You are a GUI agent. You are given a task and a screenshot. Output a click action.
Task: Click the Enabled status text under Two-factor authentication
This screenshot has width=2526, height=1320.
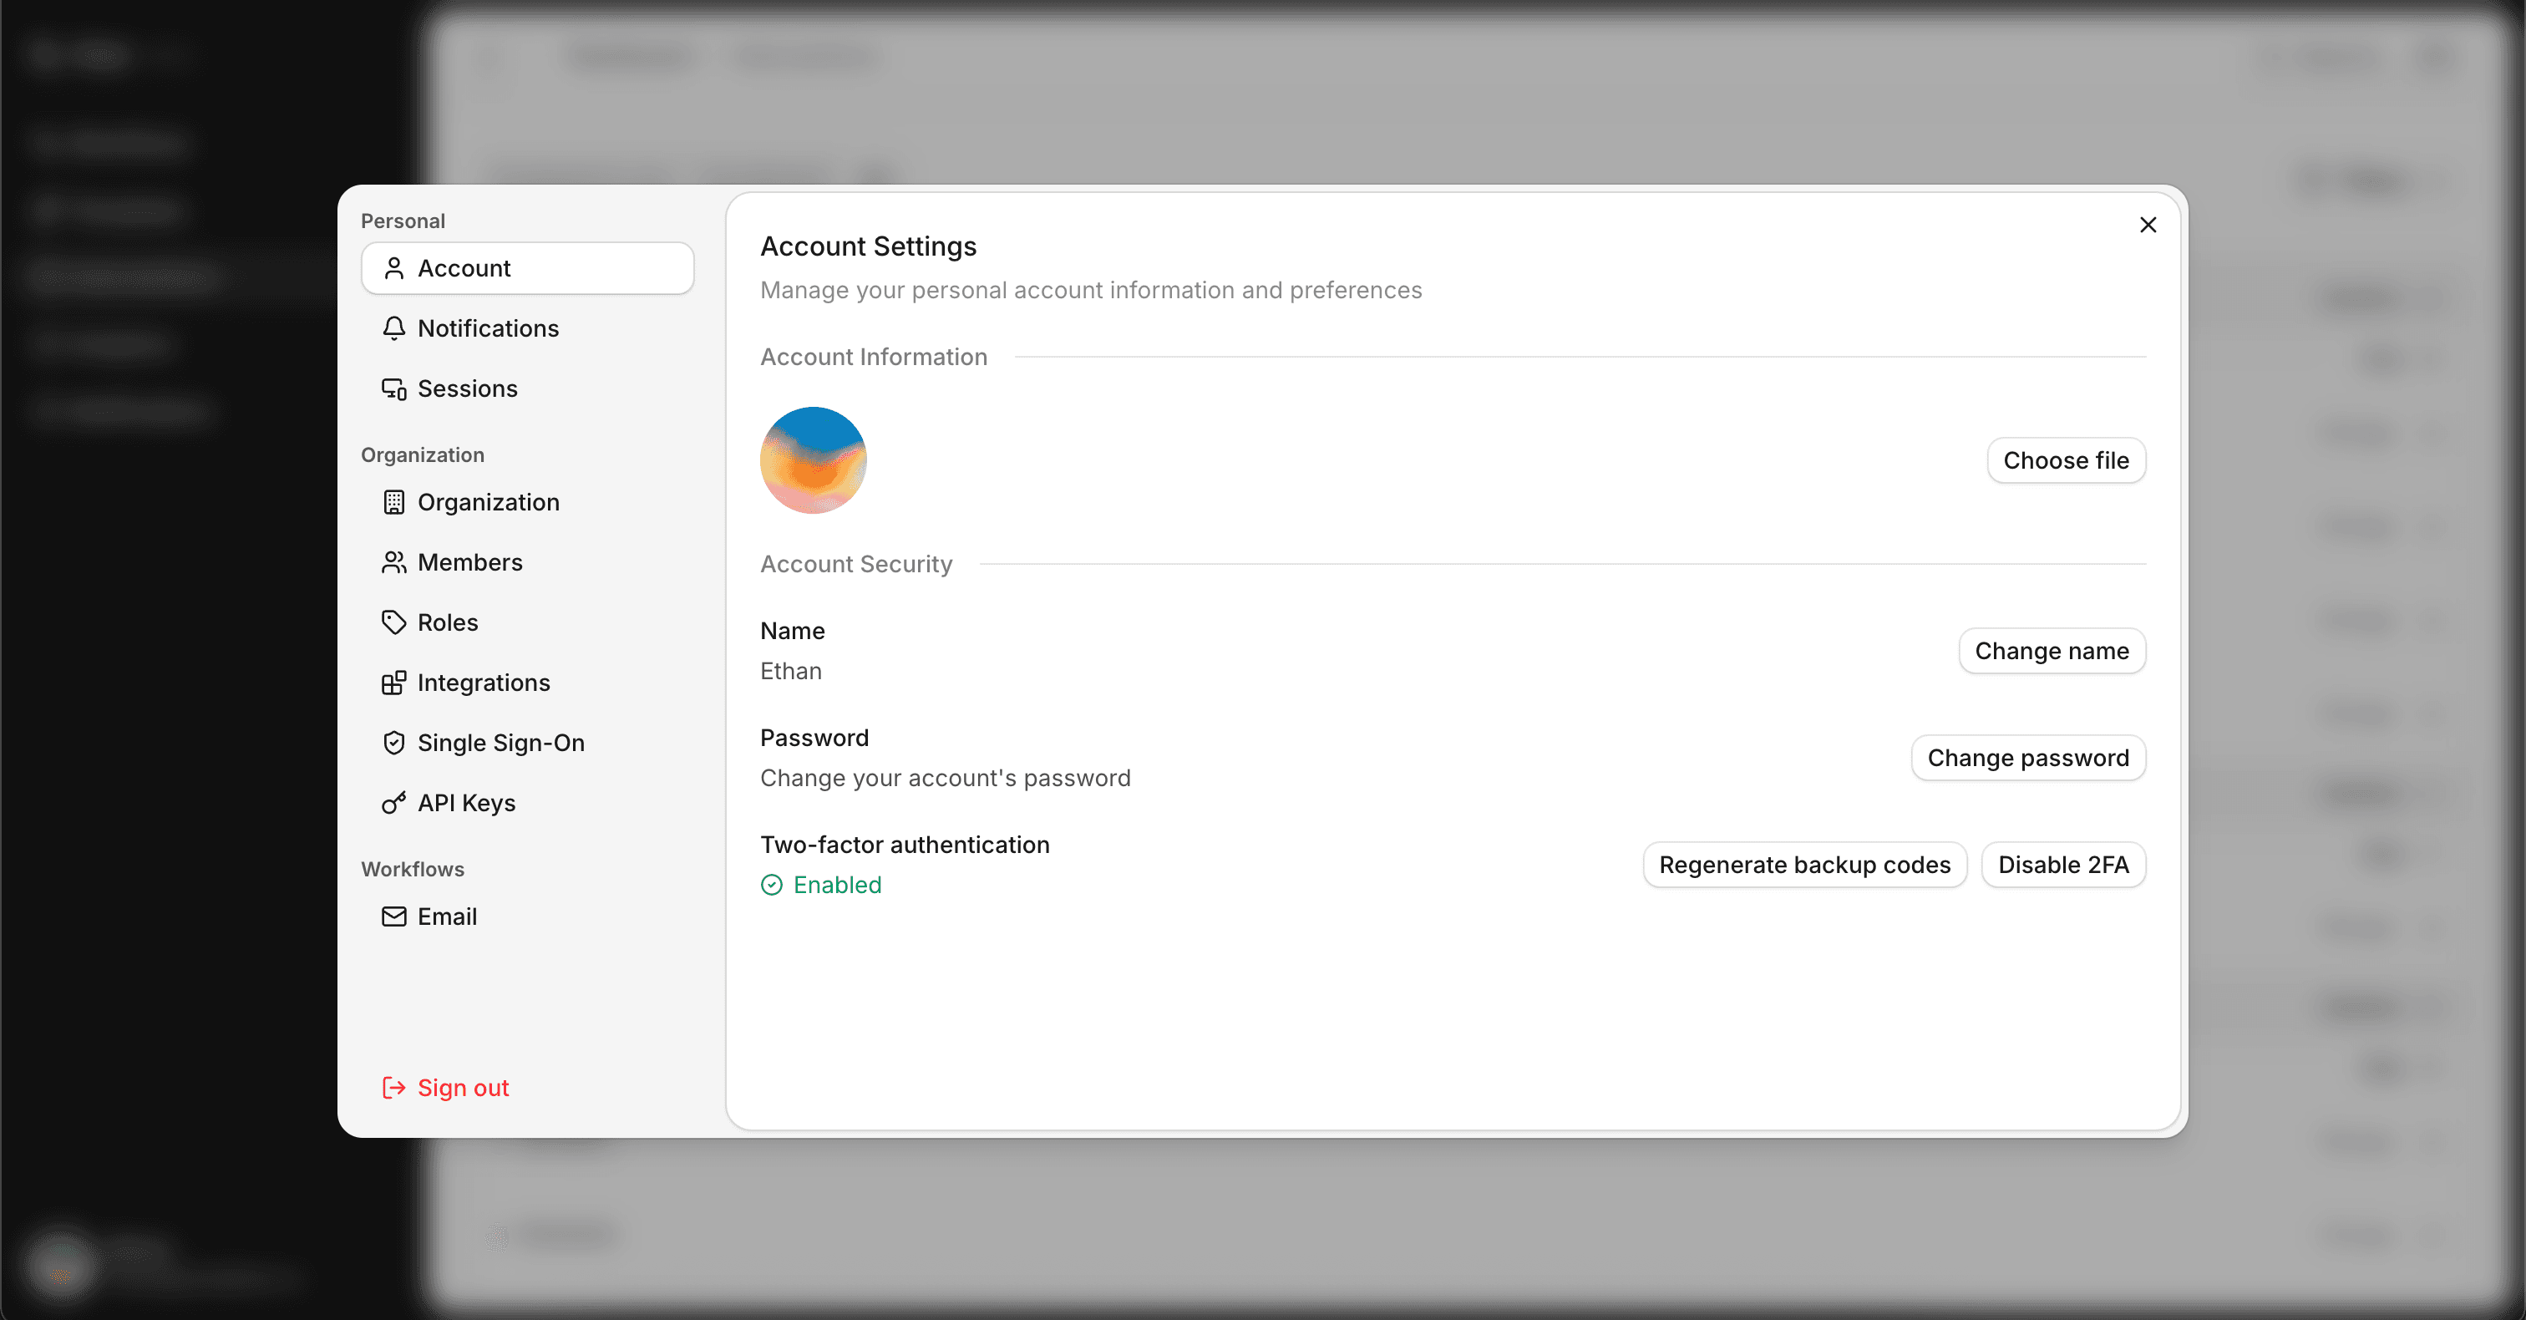(x=838, y=885)
